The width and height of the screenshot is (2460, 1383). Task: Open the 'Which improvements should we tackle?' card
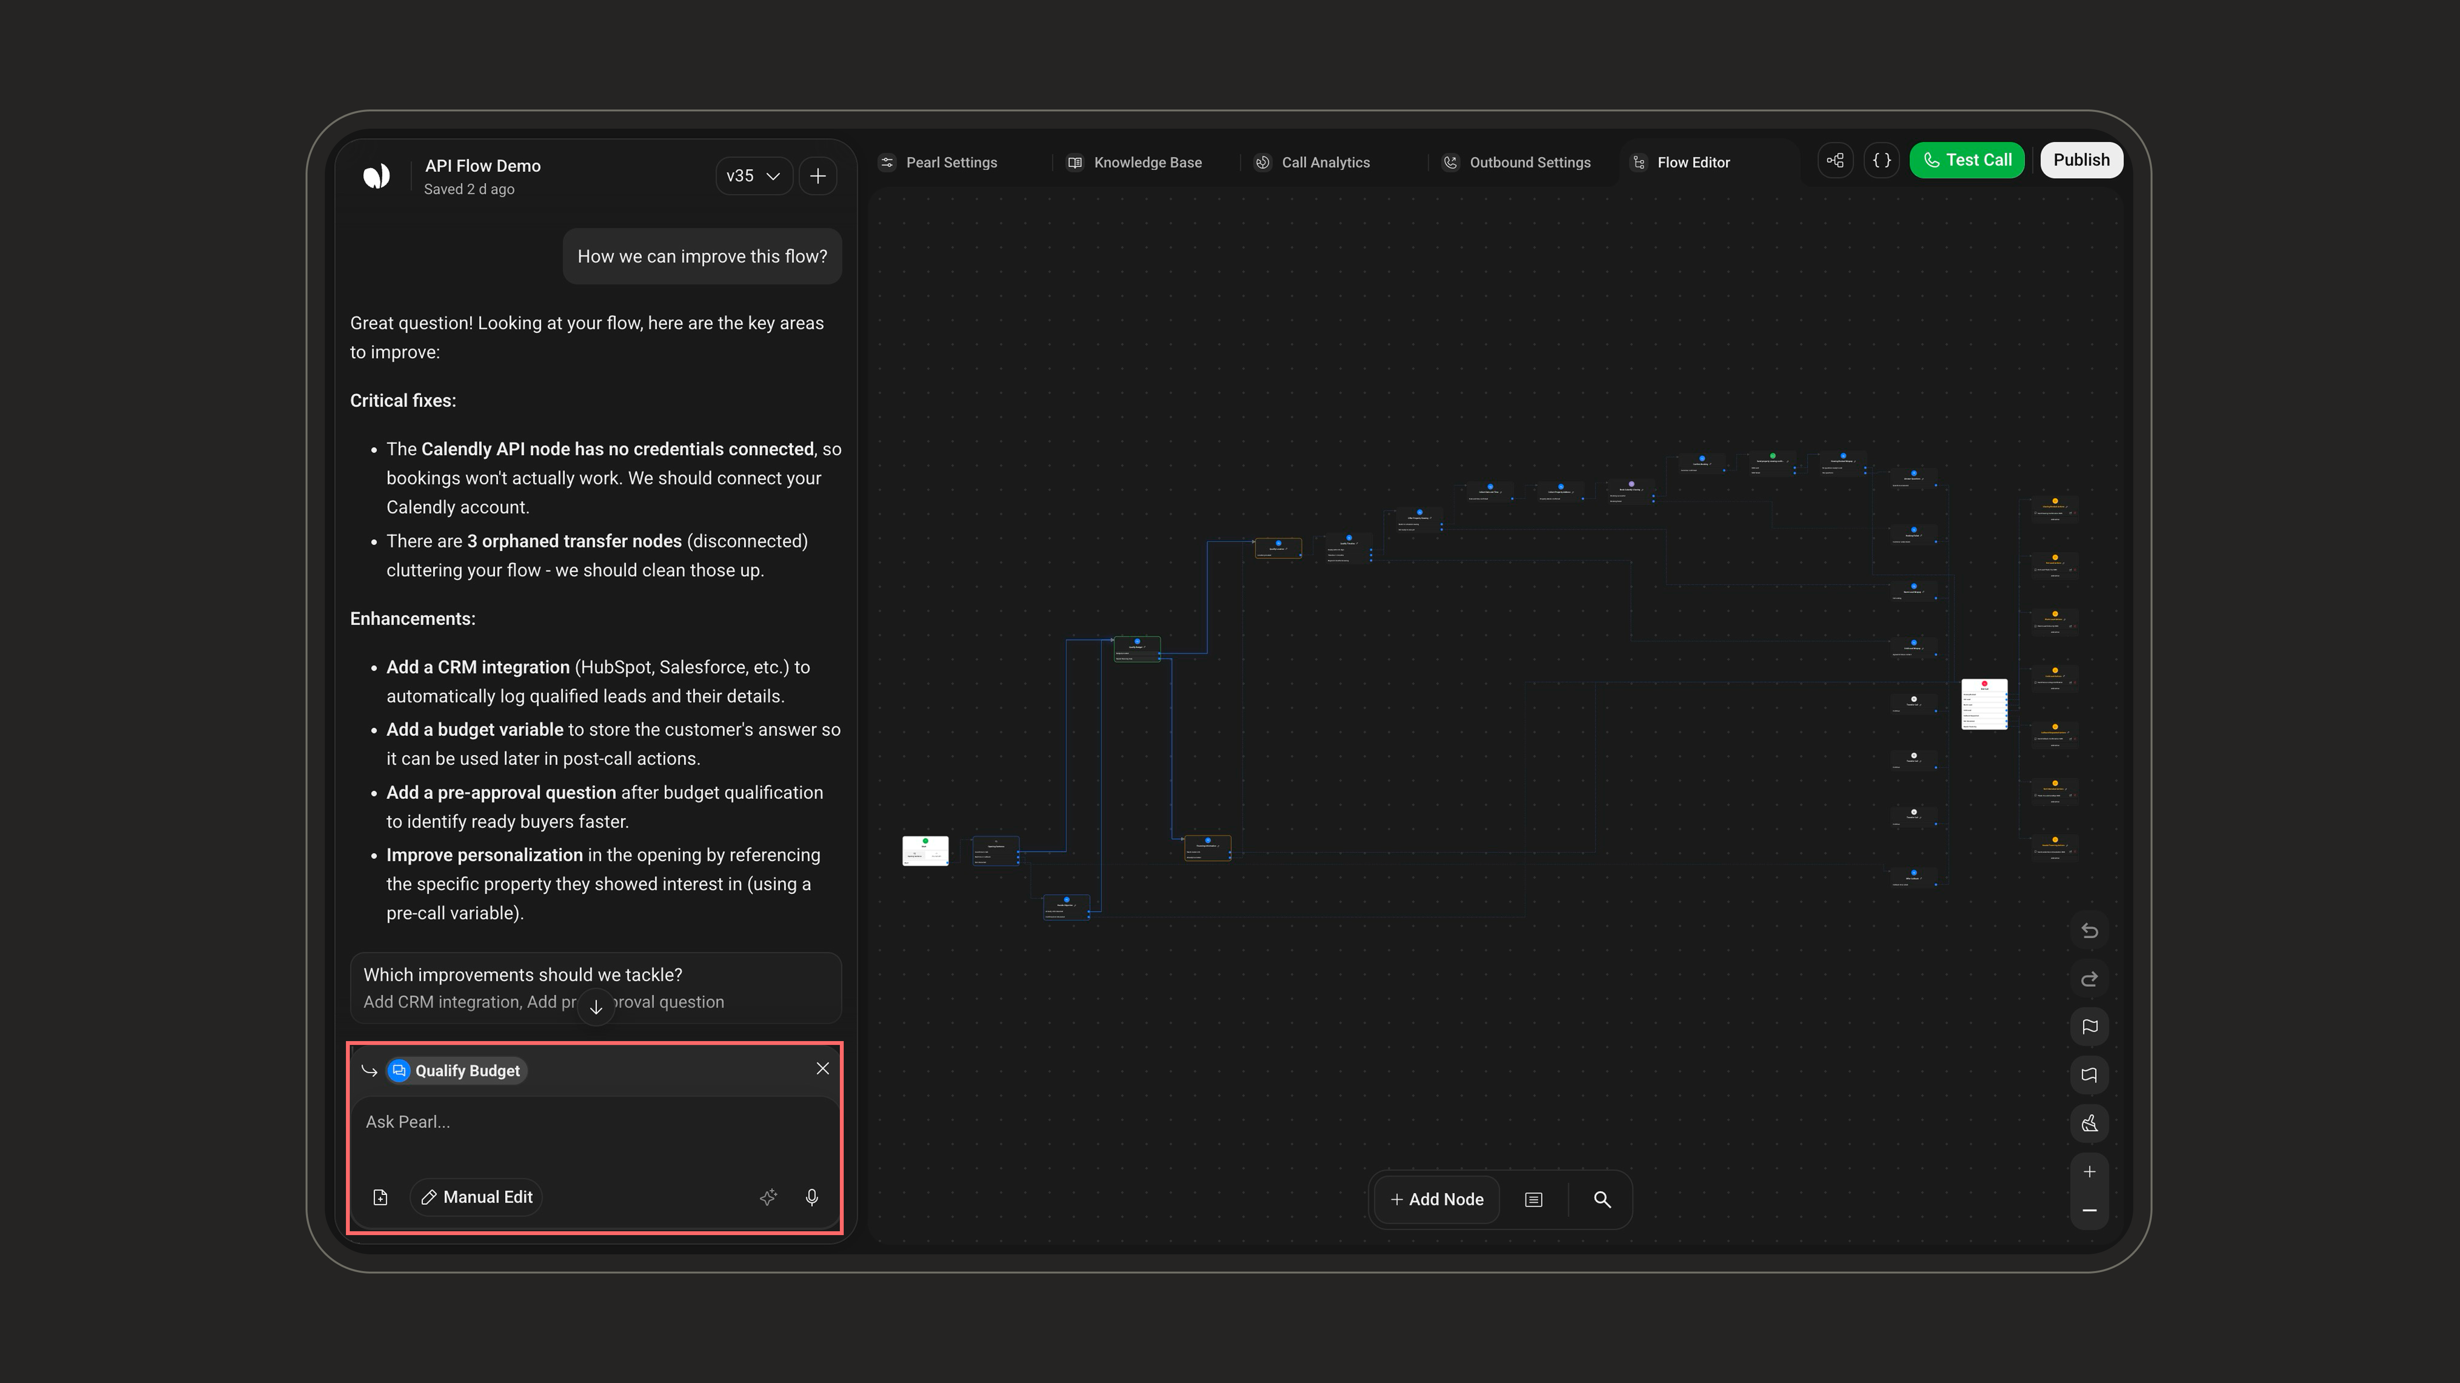tap(595, 988)
